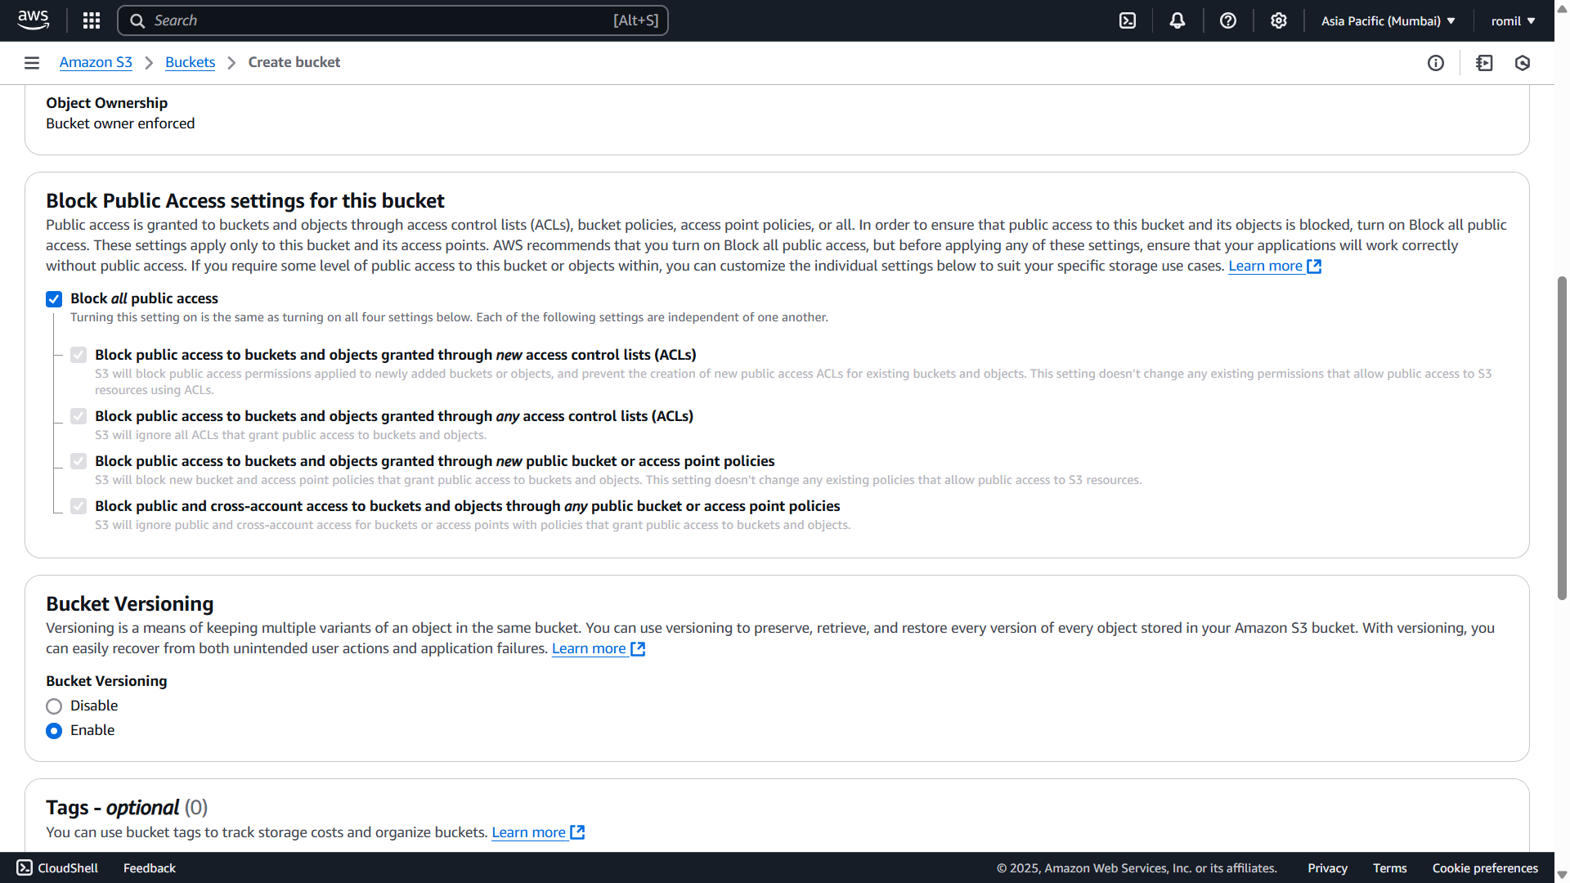This screenshot has width=1570, height=883.
Task: Click the external link icon after Tags Learn more
Action: [x=577, y=832]
